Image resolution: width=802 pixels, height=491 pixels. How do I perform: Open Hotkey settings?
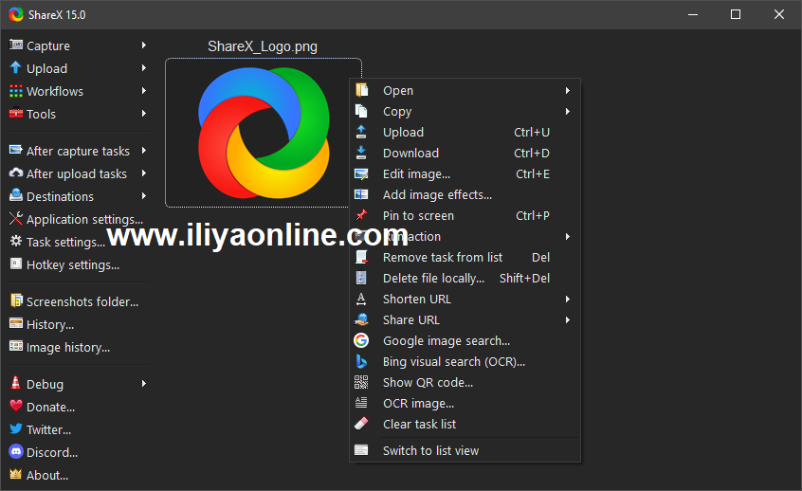72,265
